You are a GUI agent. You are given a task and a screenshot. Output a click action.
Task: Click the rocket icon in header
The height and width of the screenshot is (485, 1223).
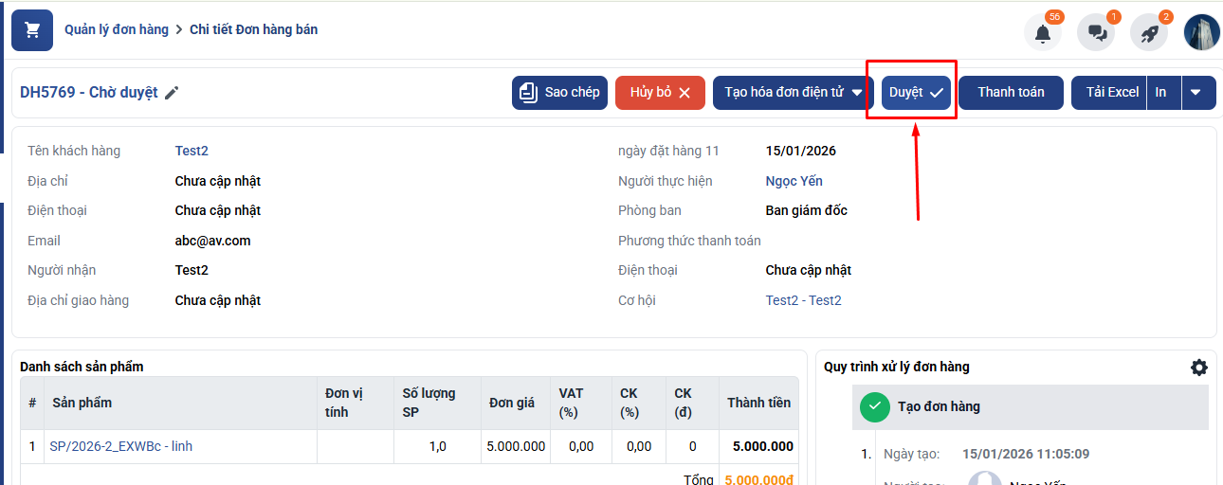pyautogui.click(x=1149, y=33)
